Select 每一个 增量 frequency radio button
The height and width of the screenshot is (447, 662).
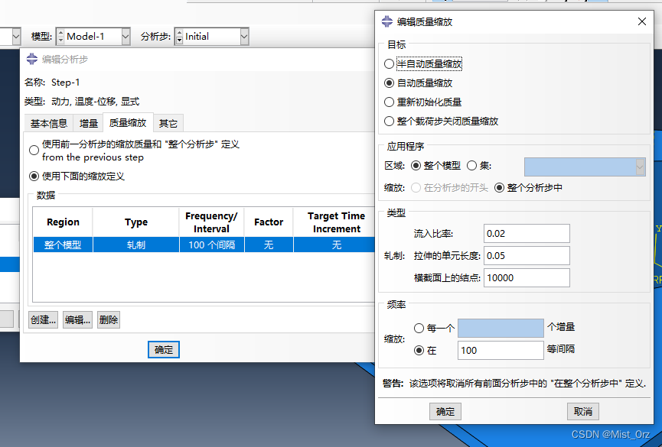419,328
